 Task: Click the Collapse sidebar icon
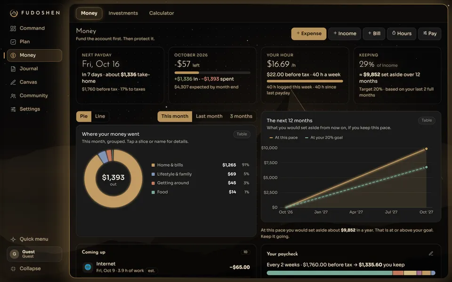[x=13, y=269]
